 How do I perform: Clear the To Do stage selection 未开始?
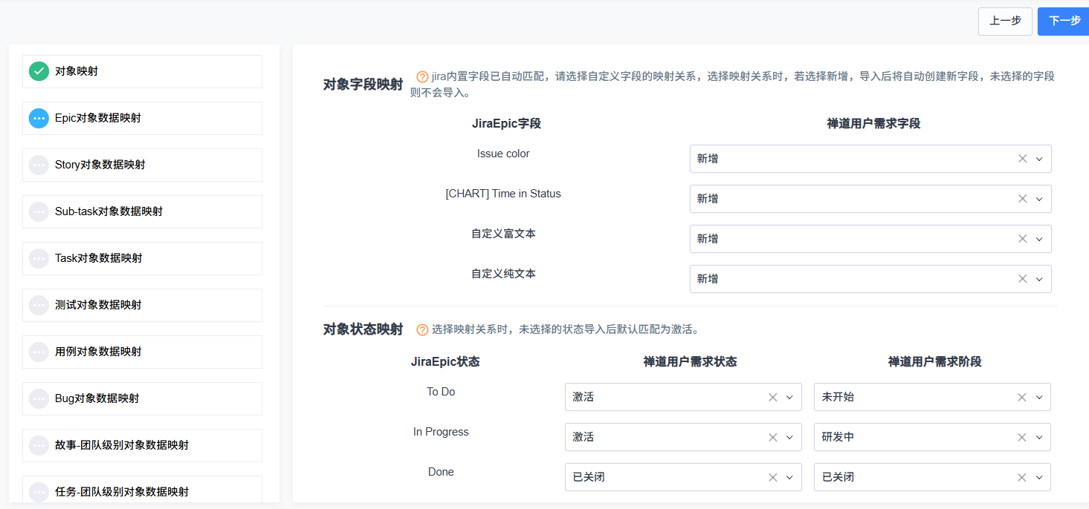tap(1023, 397)
